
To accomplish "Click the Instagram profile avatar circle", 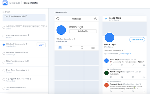I will [61, 30].
